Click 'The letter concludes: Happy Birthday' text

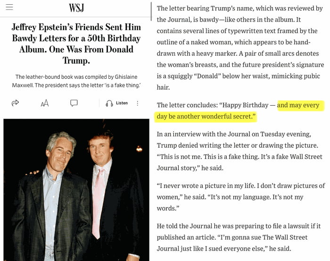216,105
